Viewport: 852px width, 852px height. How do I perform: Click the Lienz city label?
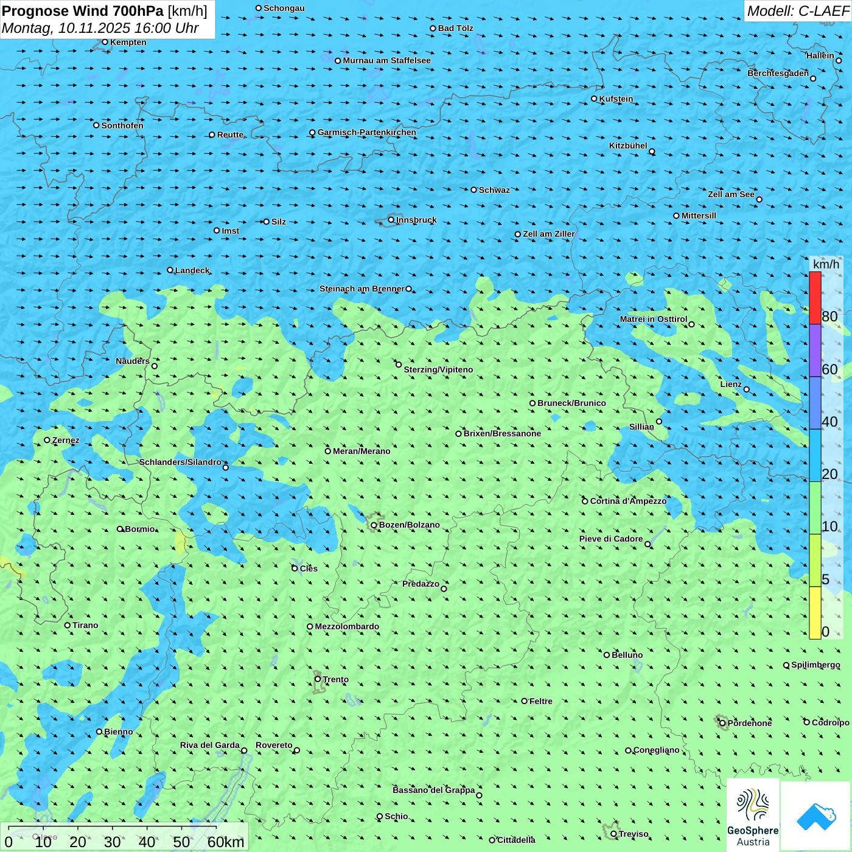click(x=731, y=384)
